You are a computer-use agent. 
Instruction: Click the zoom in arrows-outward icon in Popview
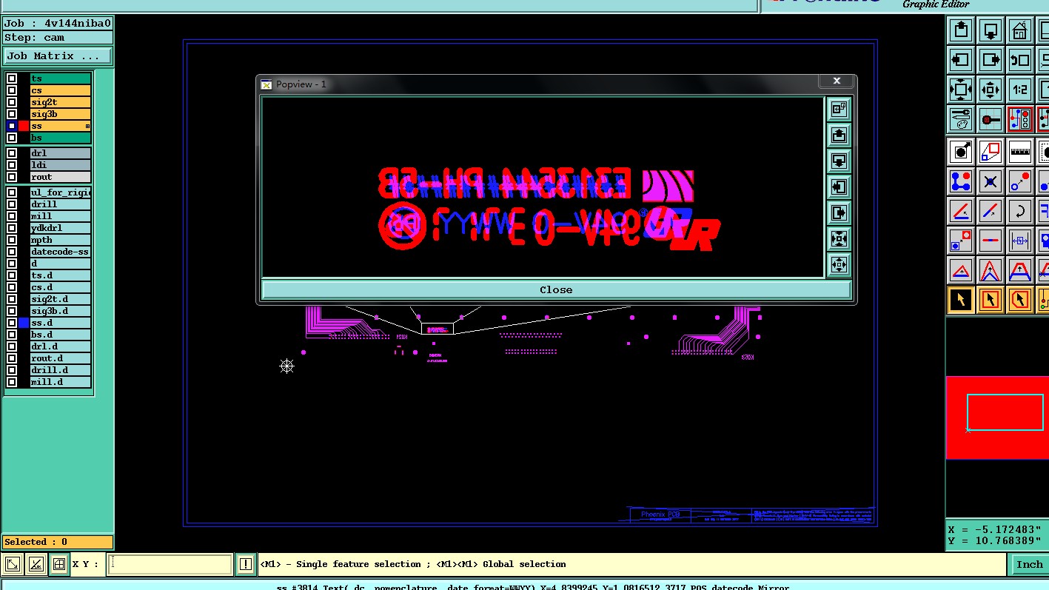839,264
